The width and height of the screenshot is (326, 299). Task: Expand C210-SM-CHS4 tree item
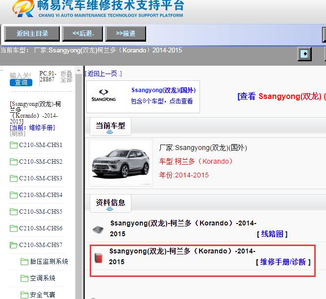(x=41, y=195)
